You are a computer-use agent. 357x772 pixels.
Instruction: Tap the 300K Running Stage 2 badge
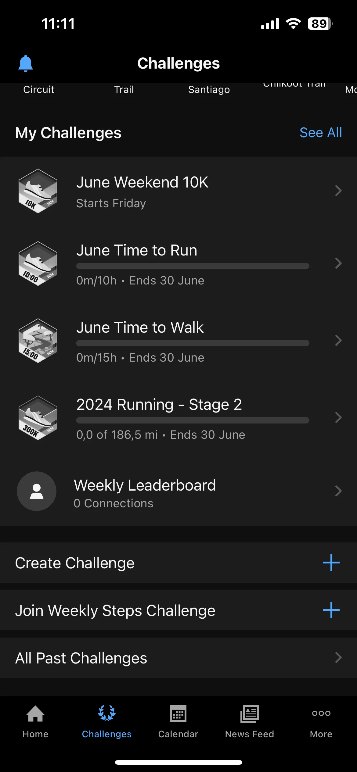click(38, 418)
